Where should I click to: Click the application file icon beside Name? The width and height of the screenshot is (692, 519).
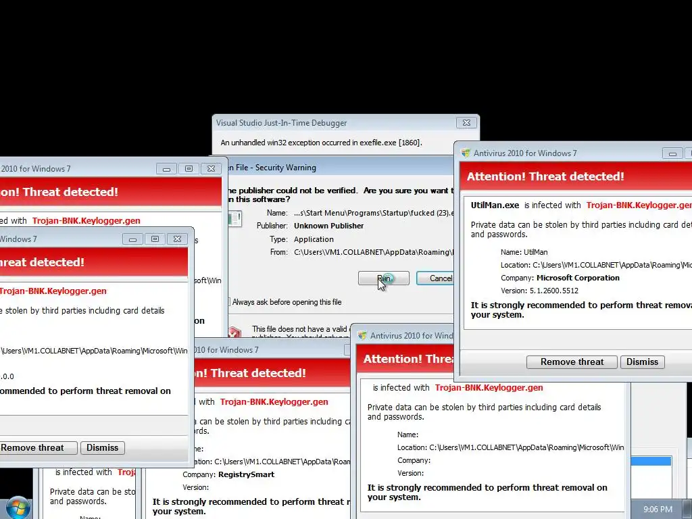coord(234,219)
